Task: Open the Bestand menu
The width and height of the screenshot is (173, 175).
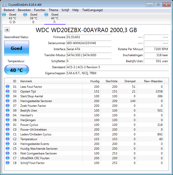Action: coord(9,10)
